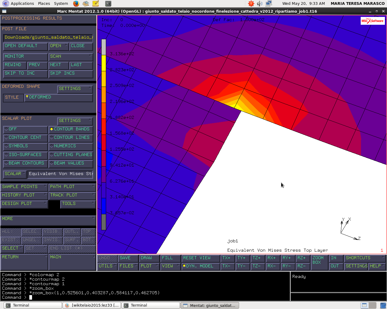Toggle the DYN. MODEL option

(x=200, y=266)
